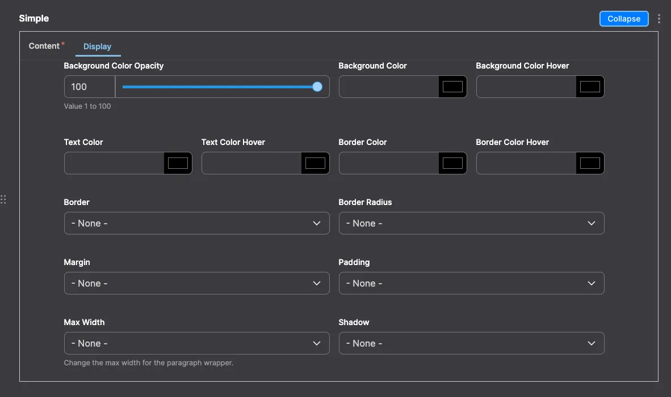Click the 'Simple' paragraph title
Image resolution: width=671 pixels, height=397 pixels.
click(x=34, y=18)
